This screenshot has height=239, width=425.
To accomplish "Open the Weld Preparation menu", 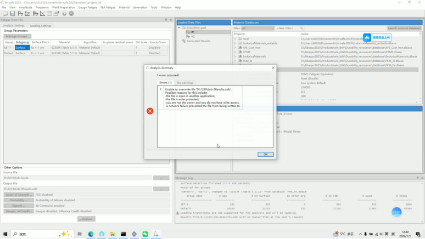I will [63, 8].
